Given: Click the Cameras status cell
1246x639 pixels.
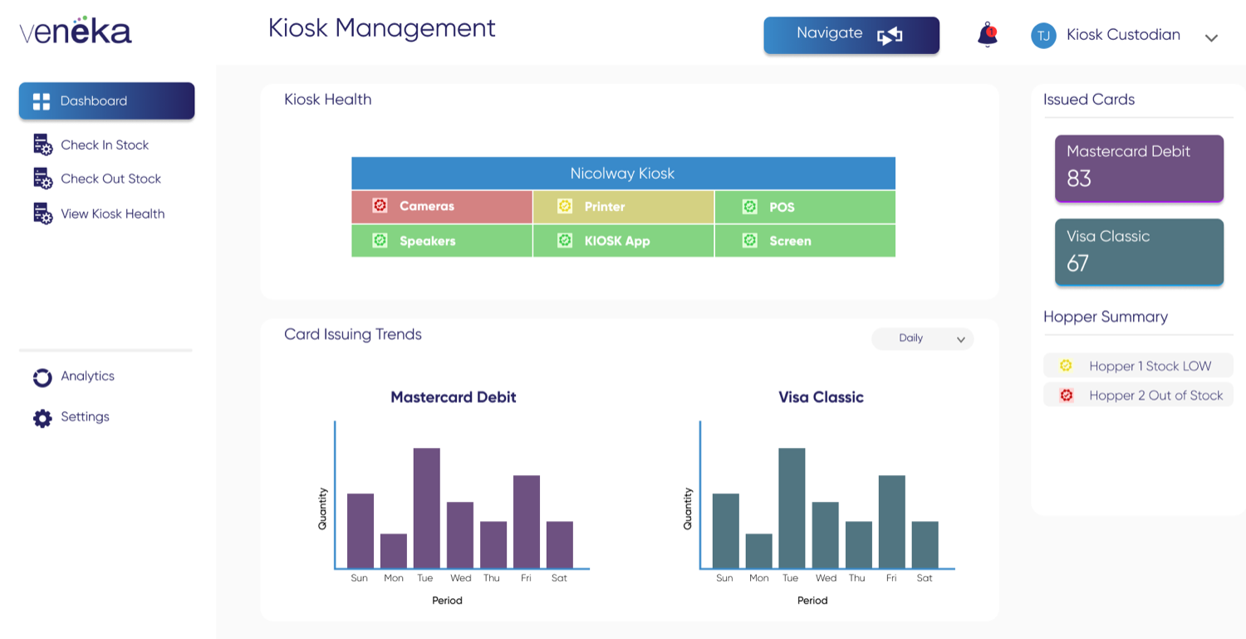Looking at the screenshot, I should point(442,207).
